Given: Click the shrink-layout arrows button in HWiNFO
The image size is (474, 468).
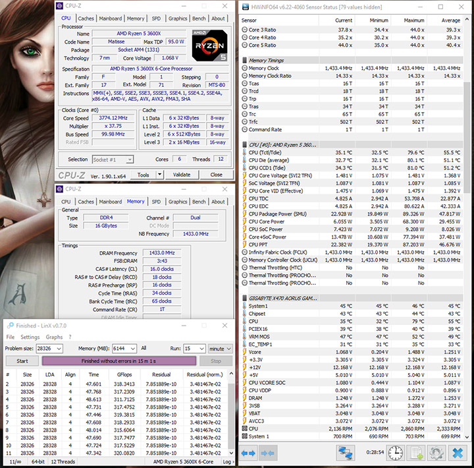Looking at the screenshot, I should coord(268,453).
